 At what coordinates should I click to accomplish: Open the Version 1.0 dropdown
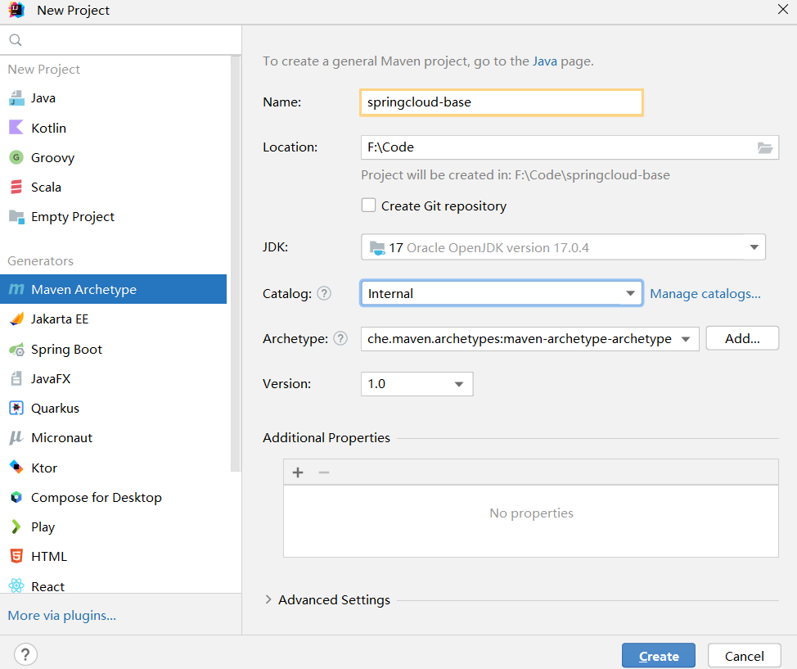417,383
